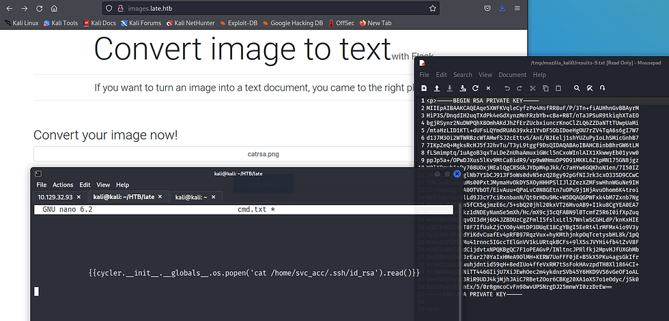This screenshot has width=669, height=321.
Task: Click the blue close button of the terminal window
Action: pyautogui.click(x=457, y=174)
